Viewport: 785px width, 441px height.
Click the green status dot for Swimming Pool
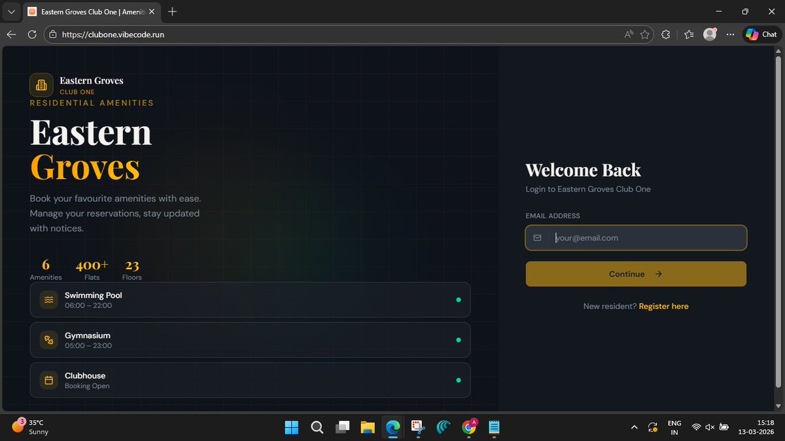458,300
